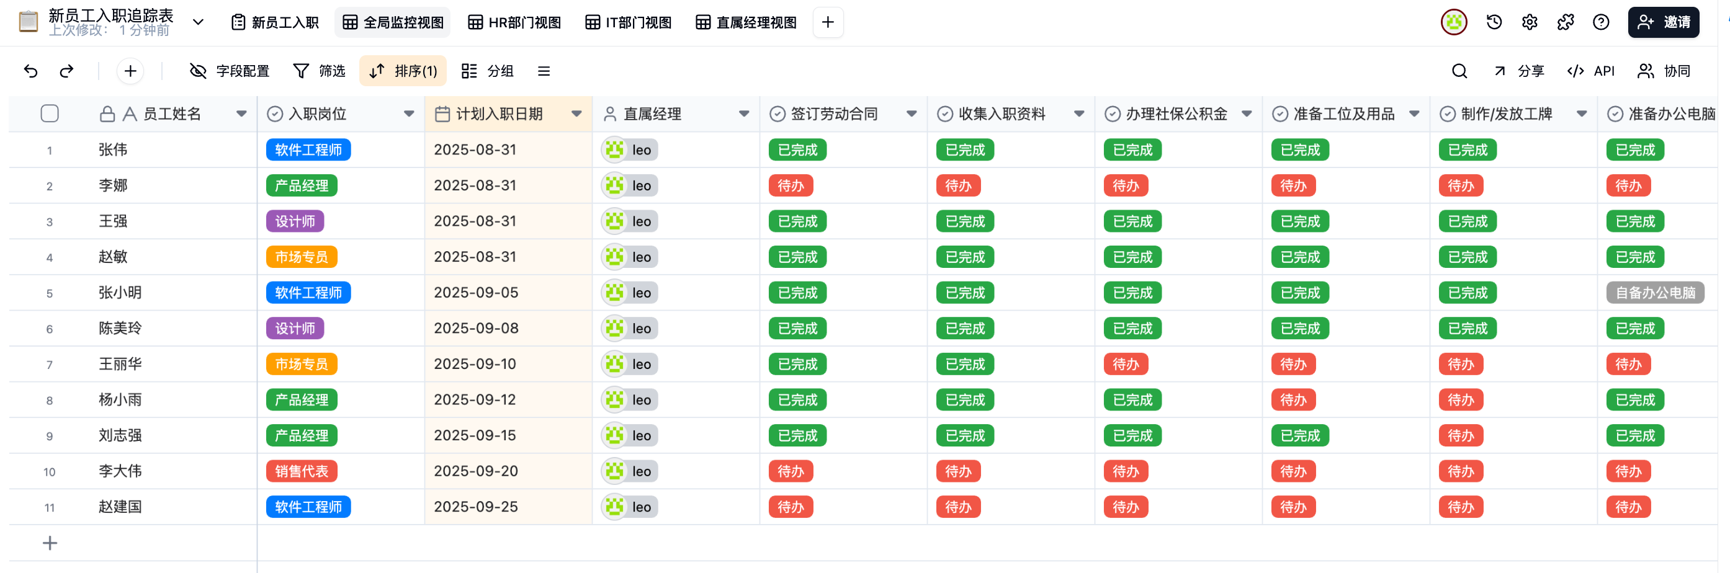Click the help question mark icon
This screenshot has height=573, width=1730.
click(1601, 22)
